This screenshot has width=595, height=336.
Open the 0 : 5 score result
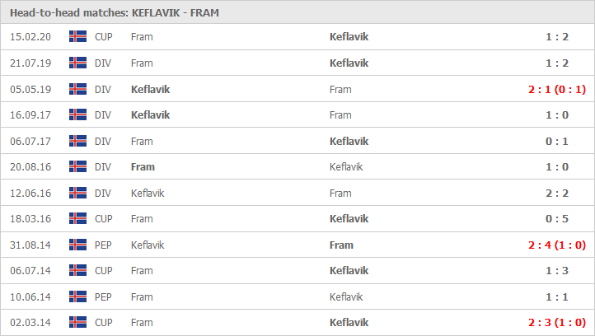557,219
